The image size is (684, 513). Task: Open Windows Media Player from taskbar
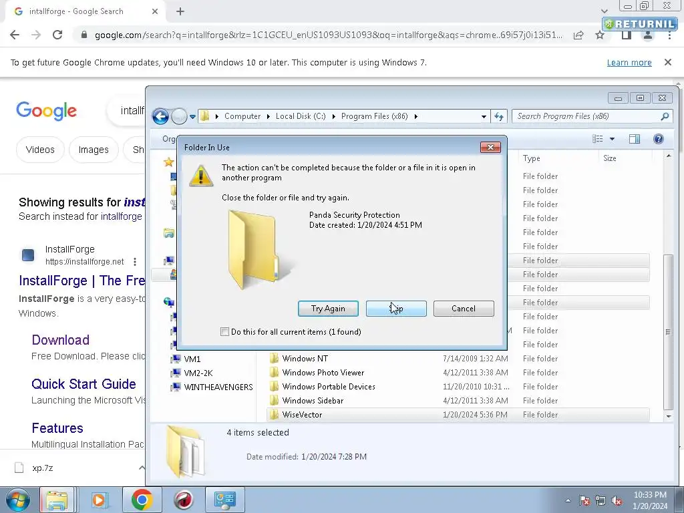(99, 500)
